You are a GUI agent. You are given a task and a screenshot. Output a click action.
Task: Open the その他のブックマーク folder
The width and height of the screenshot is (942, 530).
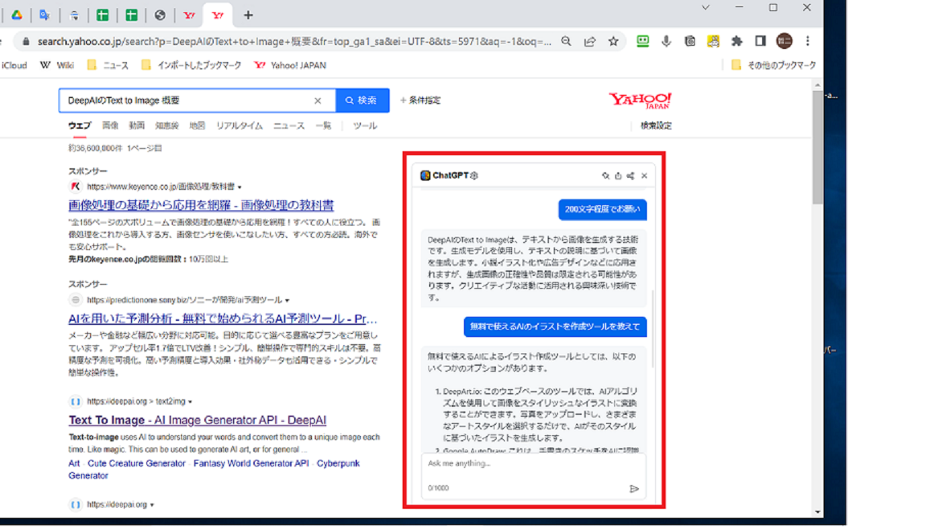(x=773, y=65)
